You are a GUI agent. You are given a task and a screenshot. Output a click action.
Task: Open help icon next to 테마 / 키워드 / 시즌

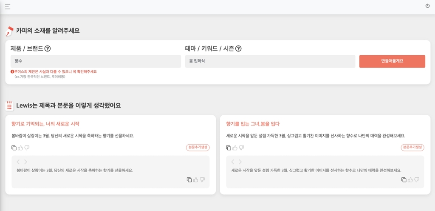click(x=238, y=48)
